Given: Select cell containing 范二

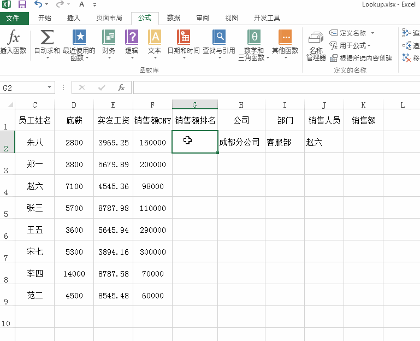Looking at the screenshot, I should point(34,295).
